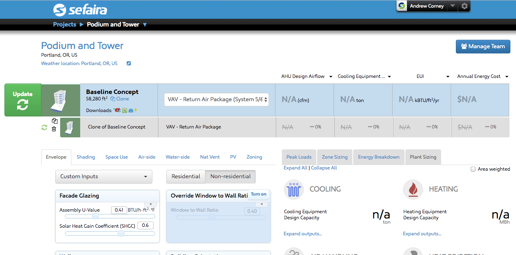The width and height of the screenshot is (516, 255).
Task: Click the Andrew Corney user name
Action: [x=427, y=6]
